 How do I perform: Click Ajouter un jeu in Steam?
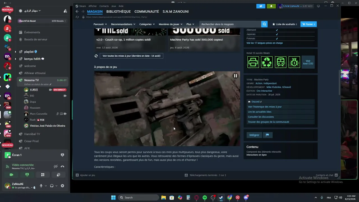(x=85, y=175)
